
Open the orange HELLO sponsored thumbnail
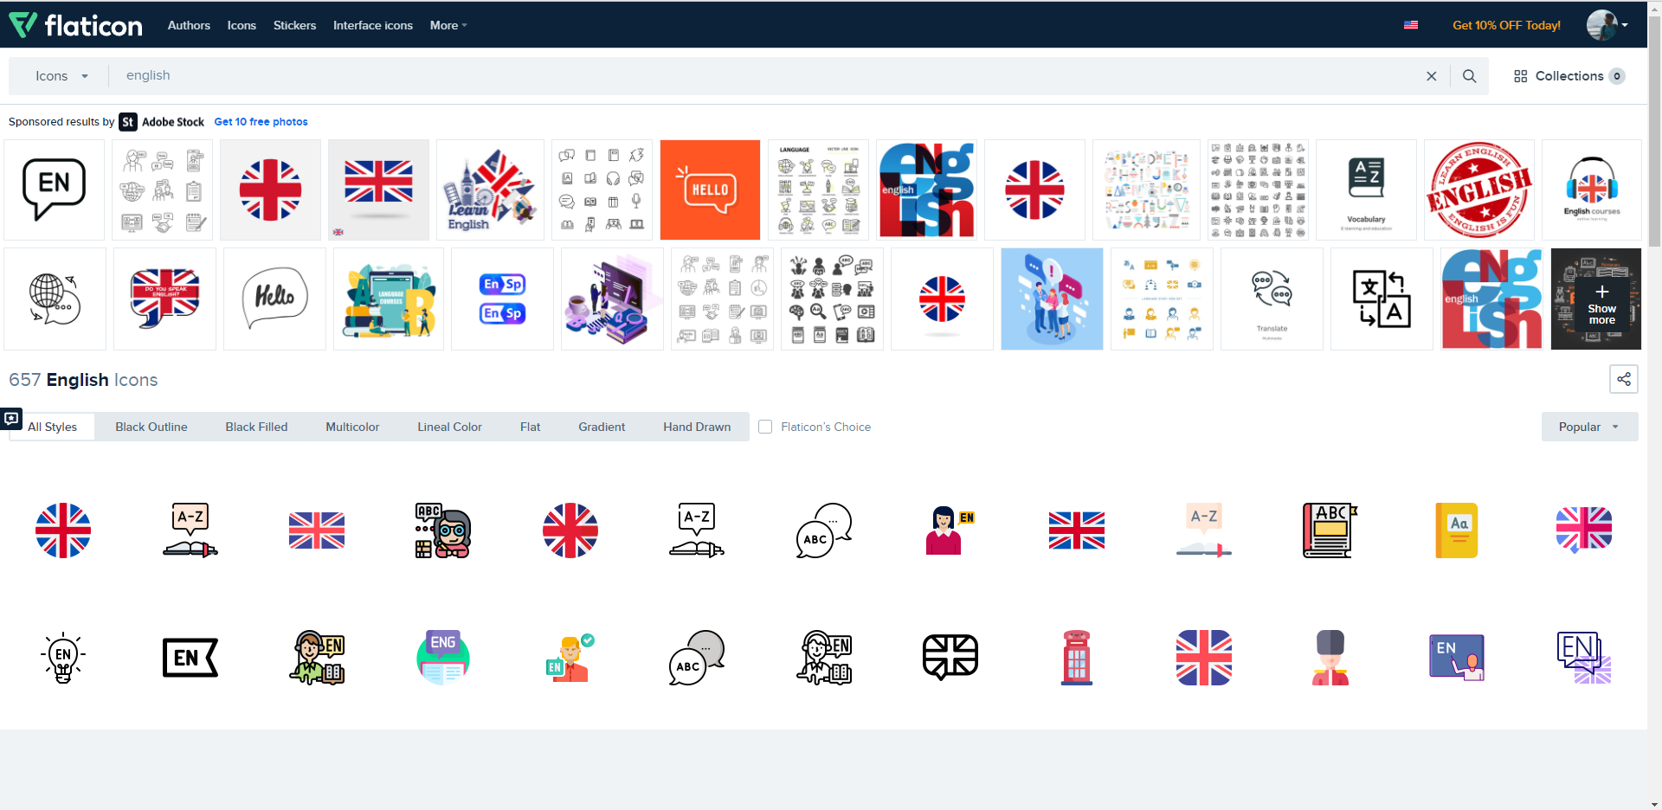coord(710,190)
